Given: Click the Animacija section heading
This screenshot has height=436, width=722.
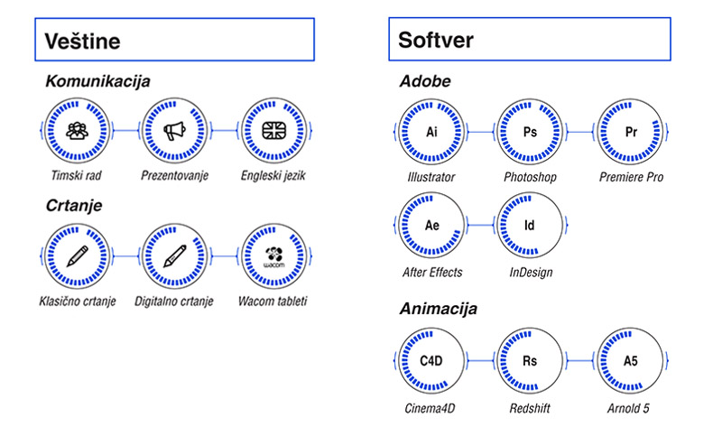Looking at the screenshot, I should pos(438,309).
